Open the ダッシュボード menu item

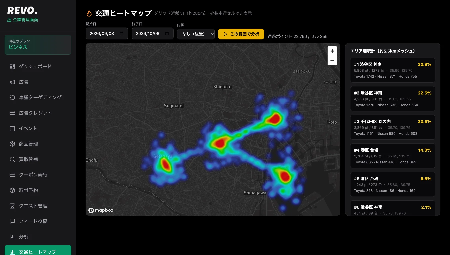pos(38,66)
